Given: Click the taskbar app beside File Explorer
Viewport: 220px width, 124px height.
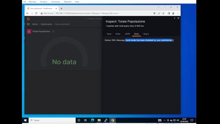Looking at the screenshot, I should coord(106,120).
